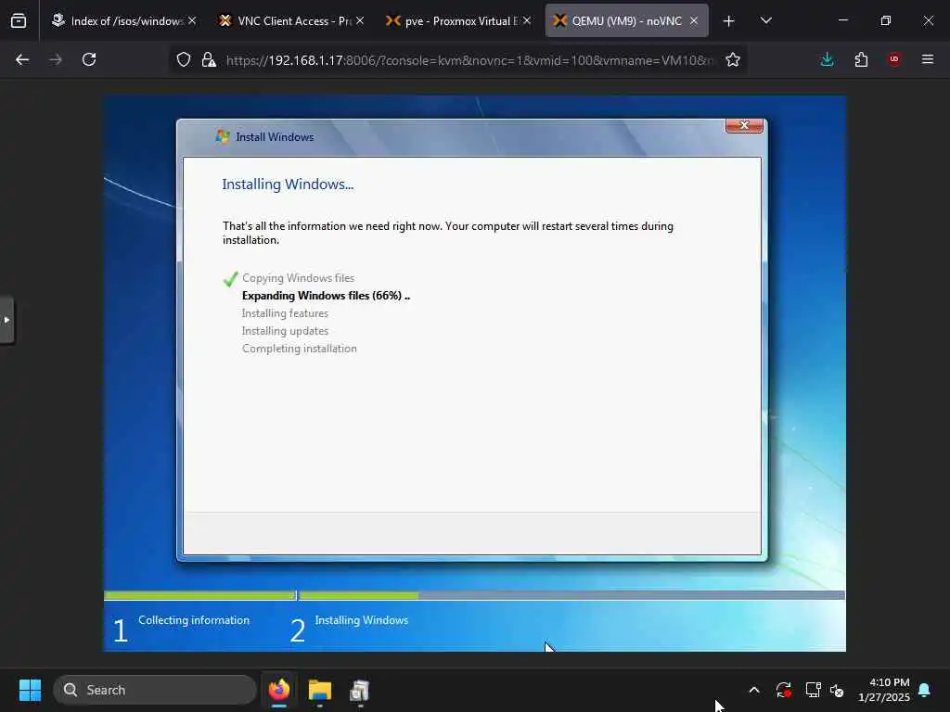The height and width of the screenshot is (712, 950).
Task: Click Expanding Windows files (66%) text
Action: (x=326, y=296)
